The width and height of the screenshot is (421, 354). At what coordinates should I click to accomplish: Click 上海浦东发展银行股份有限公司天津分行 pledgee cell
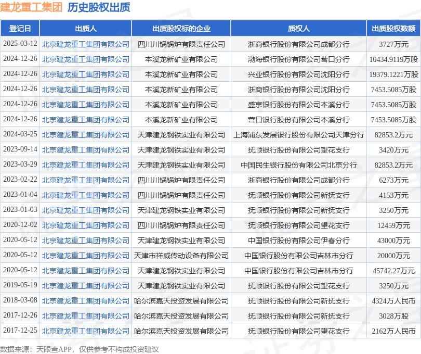[x=298, y=135]
